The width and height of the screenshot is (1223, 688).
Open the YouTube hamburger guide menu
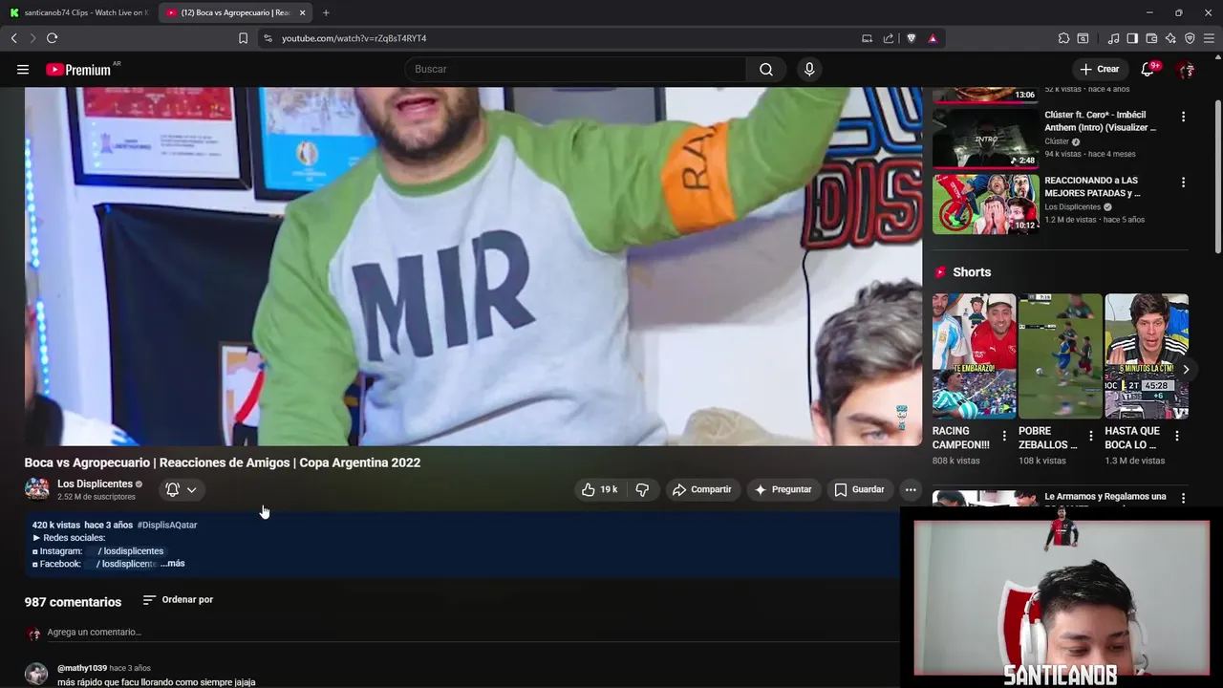click(23, 69)
